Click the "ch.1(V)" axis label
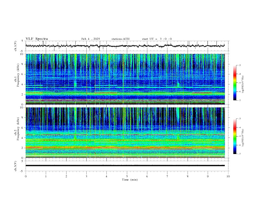The width and height of the screenshot is (257, 198). 16,46
